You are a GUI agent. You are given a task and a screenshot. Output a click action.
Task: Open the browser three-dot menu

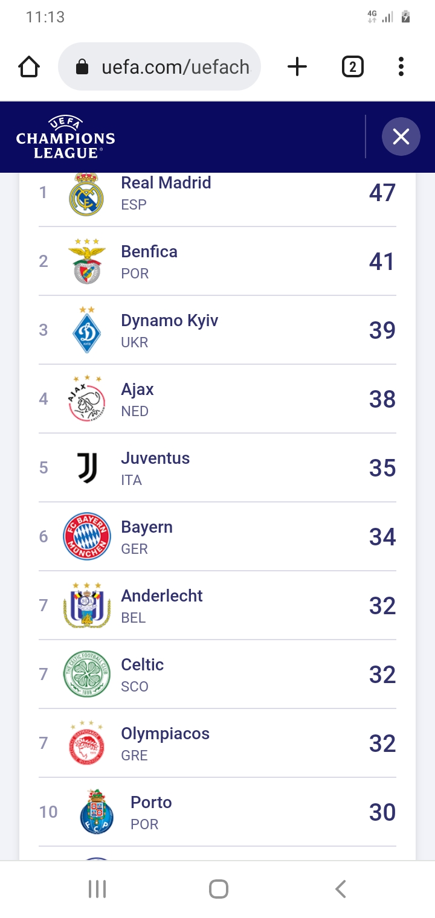click(x=401, y=66)
